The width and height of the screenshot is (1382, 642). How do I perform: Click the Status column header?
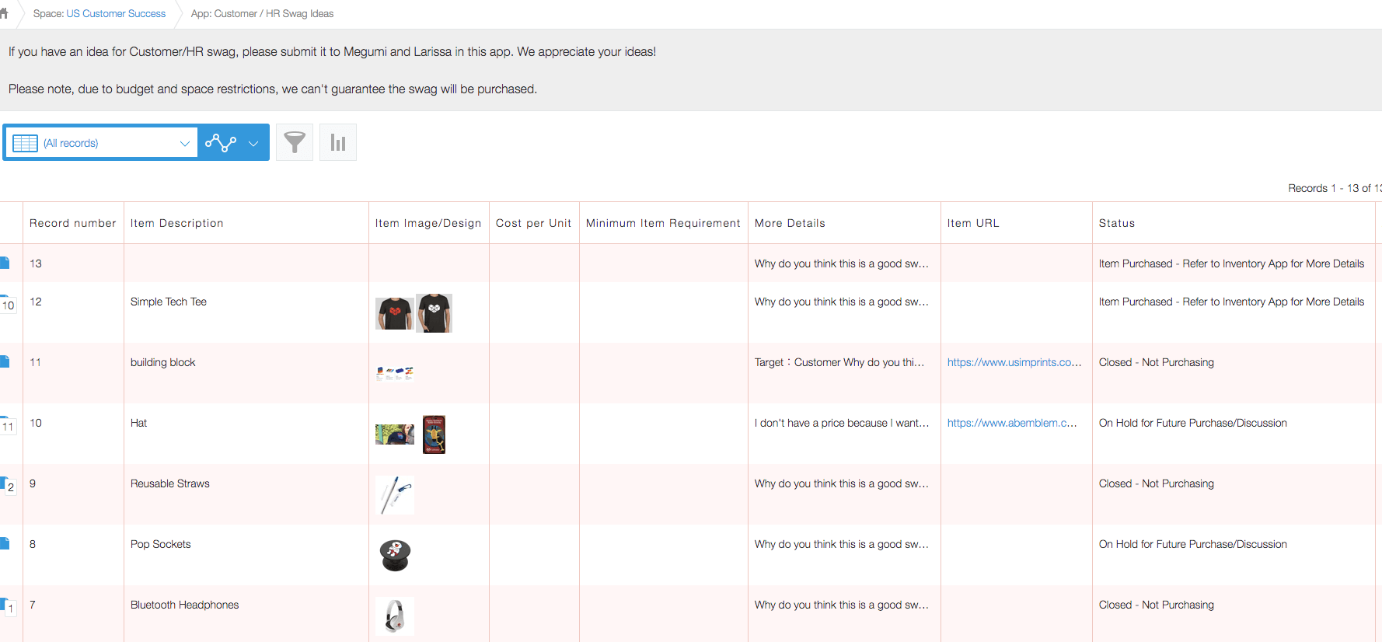pyautogui.click(x=1116, y=223)
